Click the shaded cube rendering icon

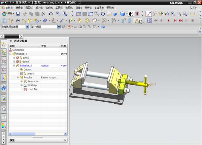click(x=123, y=14)
